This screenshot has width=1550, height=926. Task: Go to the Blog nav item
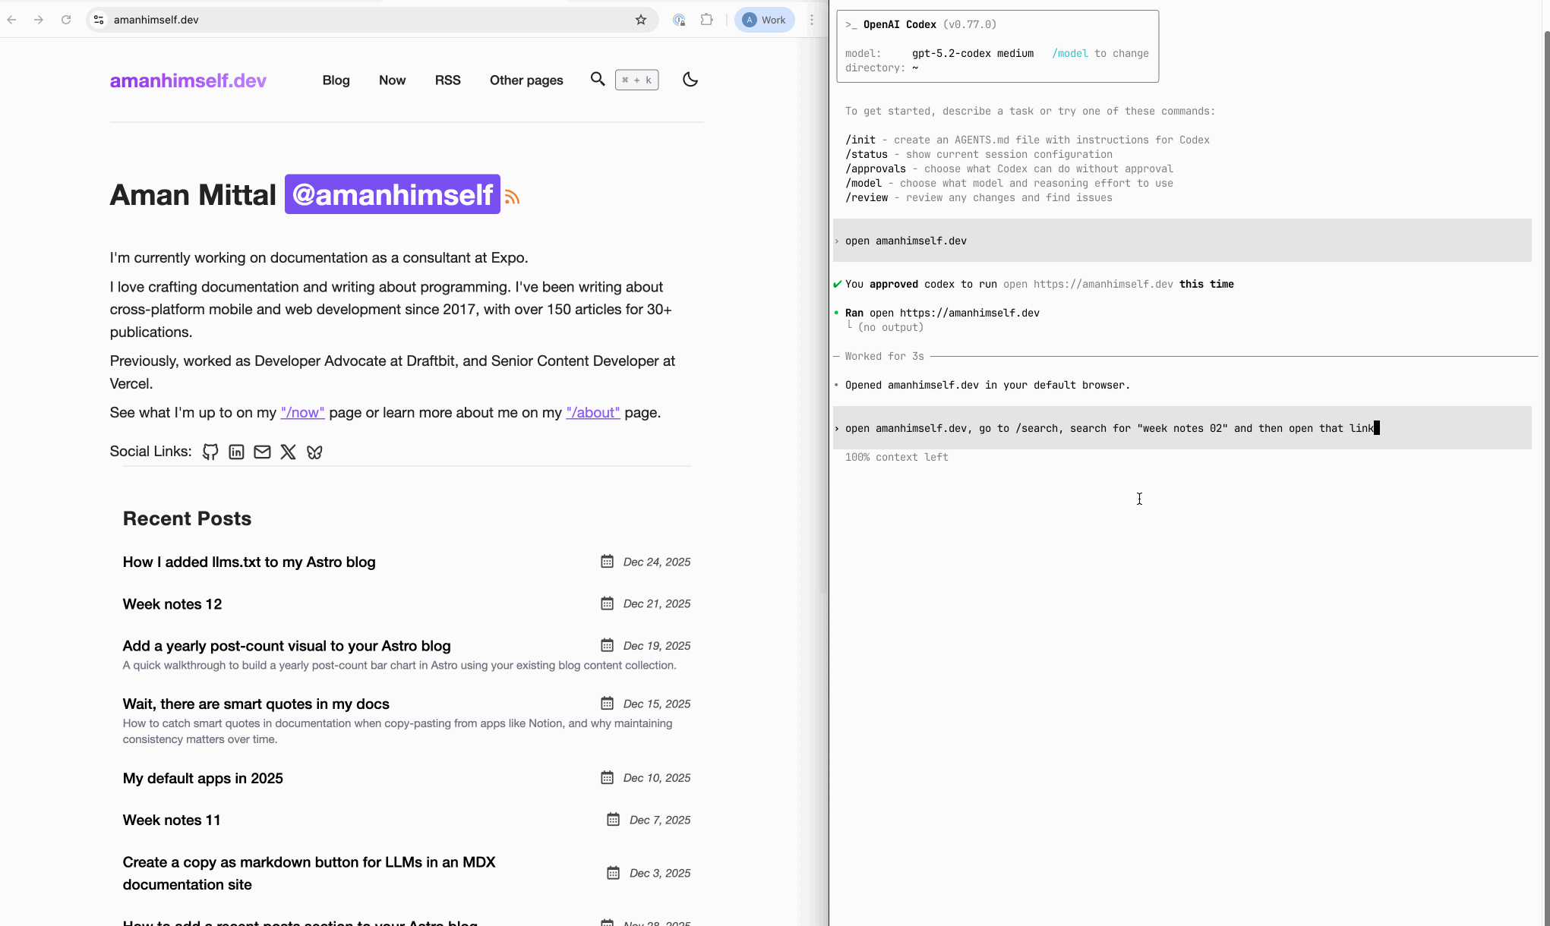(x=336, y=80)
